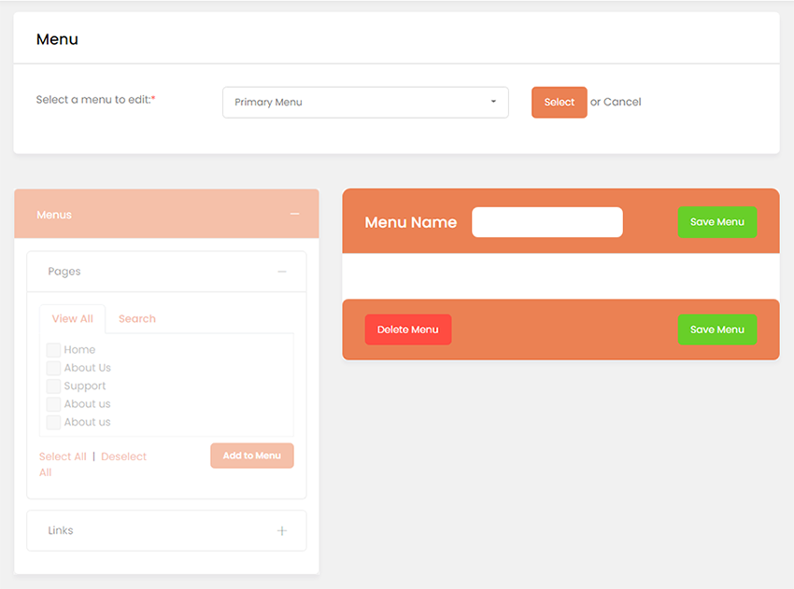The image size is (794, 589).
Task: Click Save Menu next to Menu Name field
Action: click(716, 222)
